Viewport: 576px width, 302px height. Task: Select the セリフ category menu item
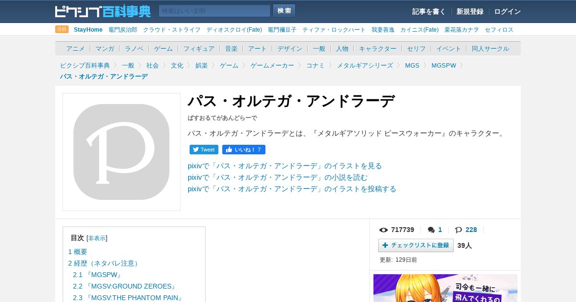click(x=416, y=48)
